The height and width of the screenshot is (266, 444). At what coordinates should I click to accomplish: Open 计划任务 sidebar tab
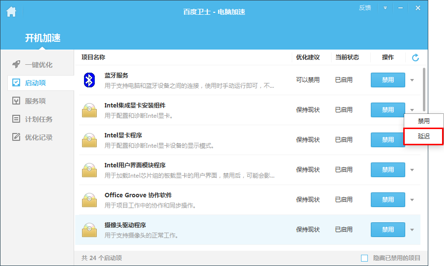pyautogui.click(x=32, y=119)
